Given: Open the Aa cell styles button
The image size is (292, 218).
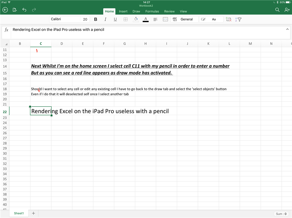Looking at the screenshot, I should coord(214,19).
